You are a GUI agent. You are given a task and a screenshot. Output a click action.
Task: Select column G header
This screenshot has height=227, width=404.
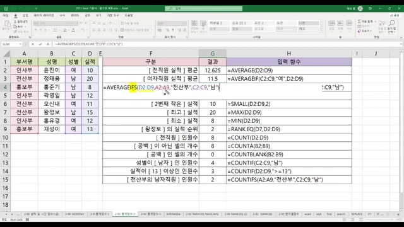tap(213, 54)
